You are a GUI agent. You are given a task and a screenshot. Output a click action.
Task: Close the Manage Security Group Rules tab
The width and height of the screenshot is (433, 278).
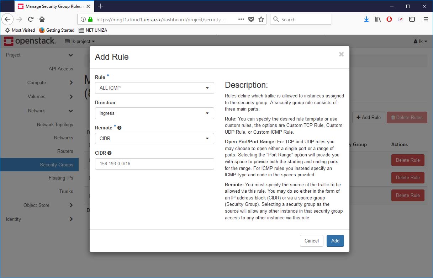[88, 6]
